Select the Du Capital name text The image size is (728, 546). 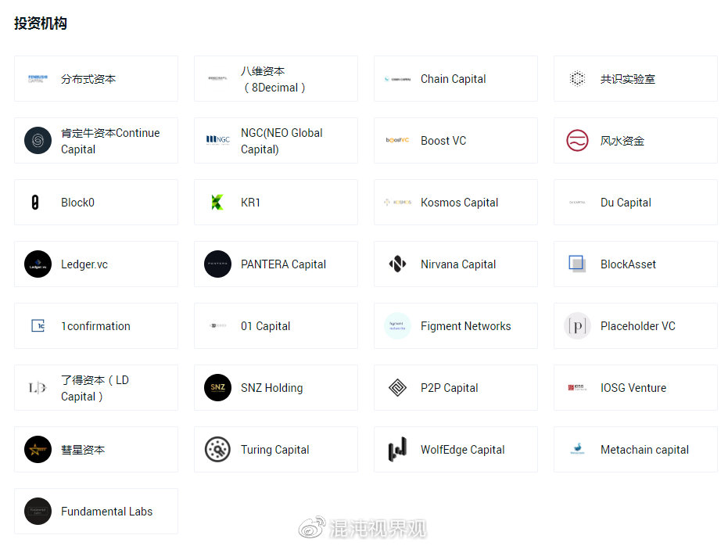[x=626, y=203]
